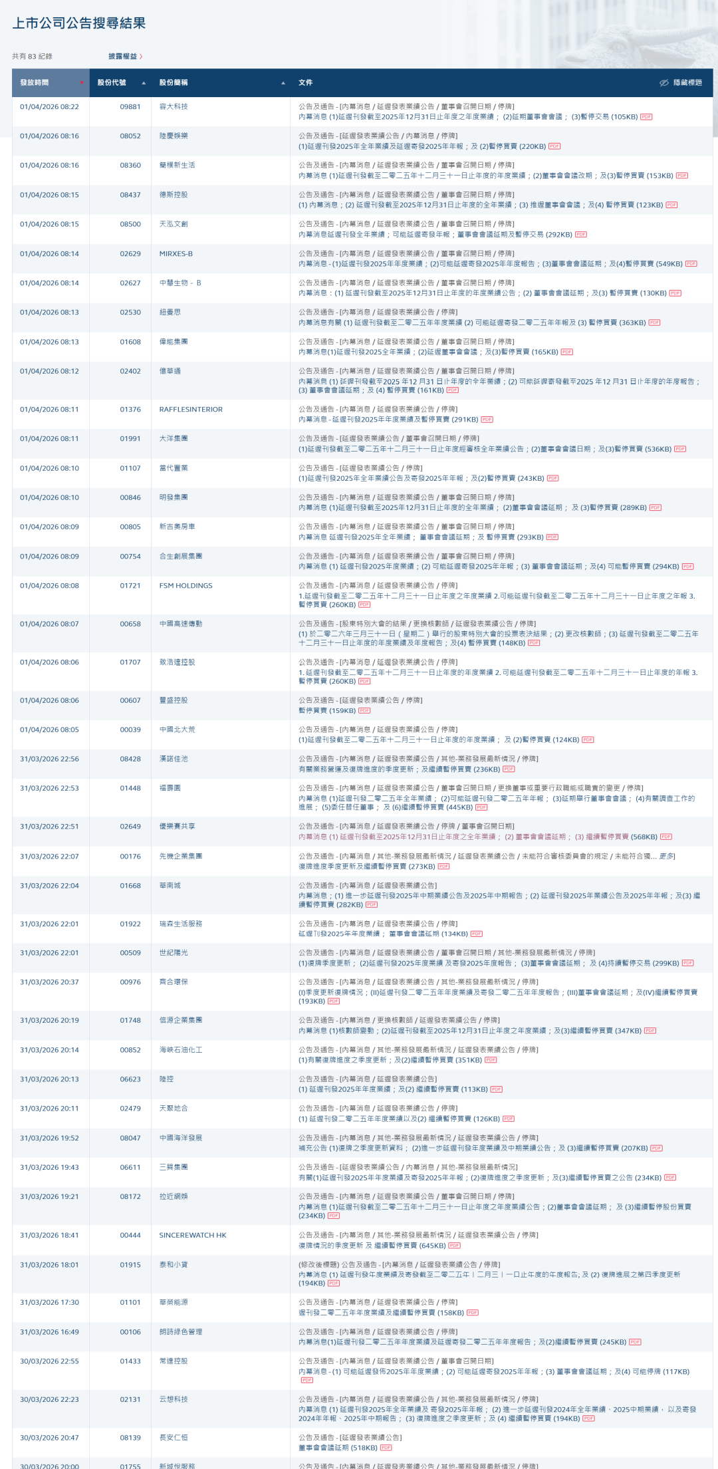Open 天聚地合 announcement link (126KB)
718x1469 pixels.
point(399,1119)
